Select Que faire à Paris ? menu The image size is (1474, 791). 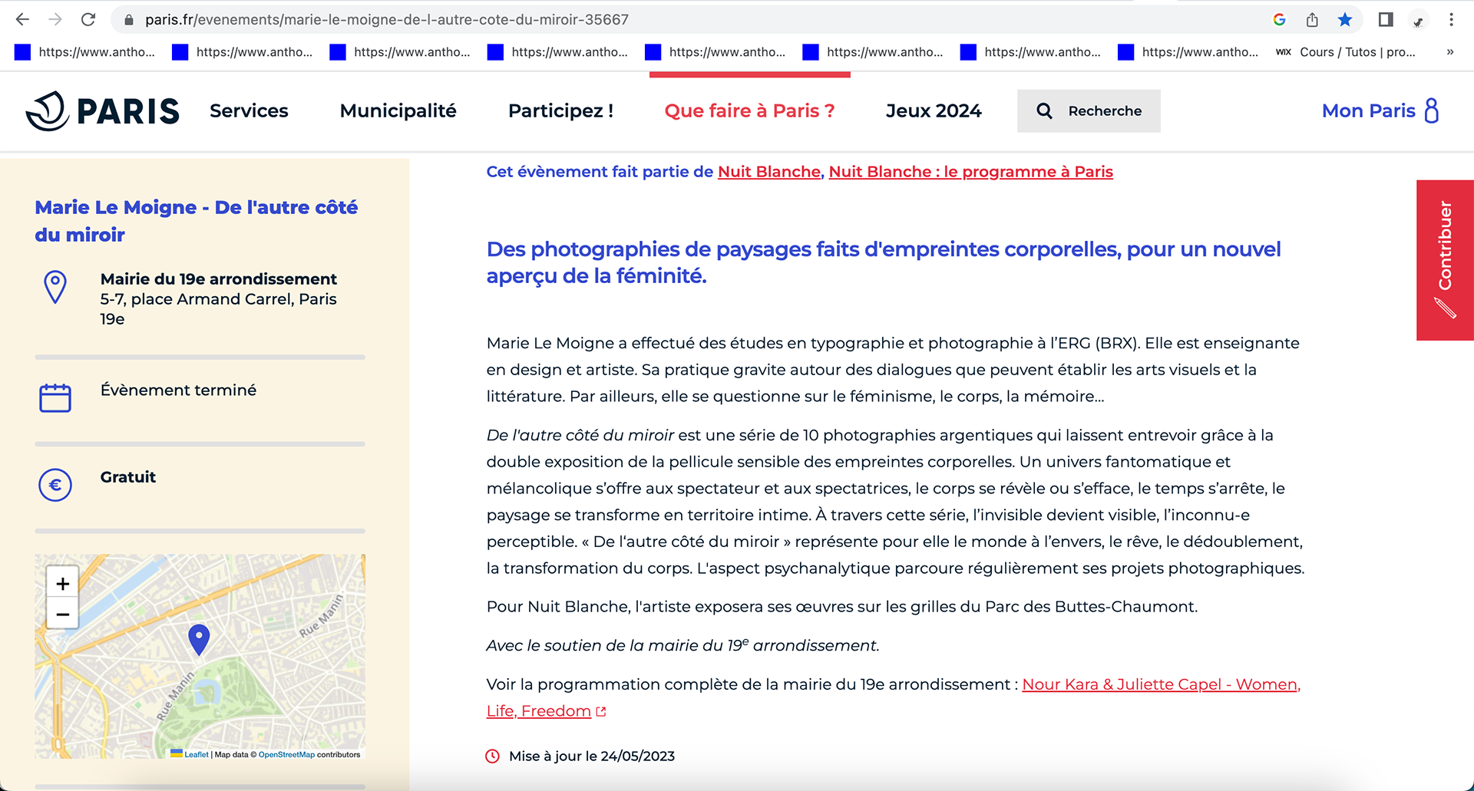click(x=749, y=110)
